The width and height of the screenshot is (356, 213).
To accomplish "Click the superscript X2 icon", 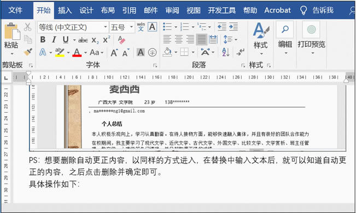I will 106,40.
